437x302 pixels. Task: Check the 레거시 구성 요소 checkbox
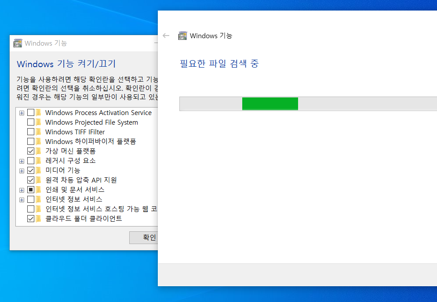pos(31,161)
